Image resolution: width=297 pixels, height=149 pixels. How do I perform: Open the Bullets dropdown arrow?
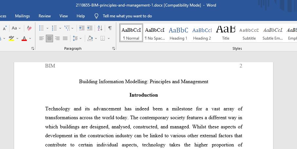pyautogui.click(x=47, y=28)
